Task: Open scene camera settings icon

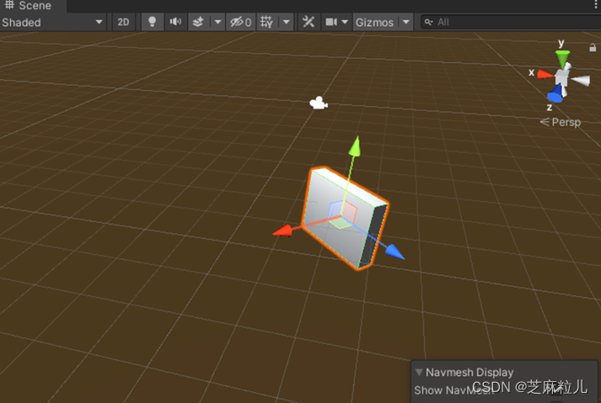Action: (331, 22)
